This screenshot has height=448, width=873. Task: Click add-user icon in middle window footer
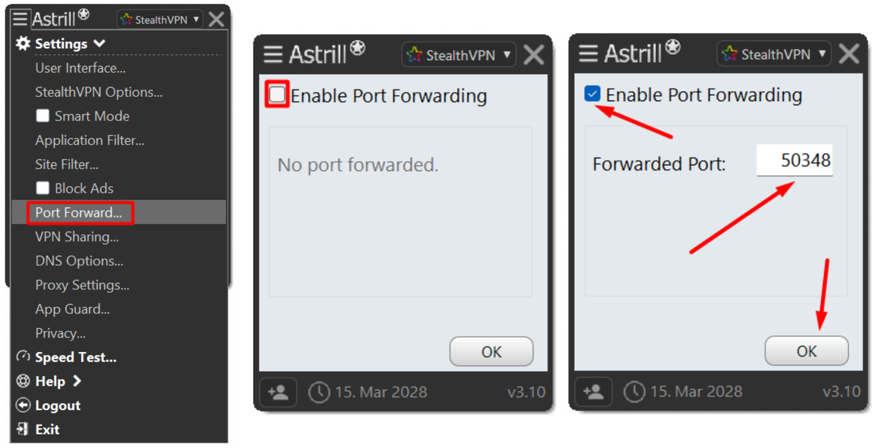click(x=278, y=392)
